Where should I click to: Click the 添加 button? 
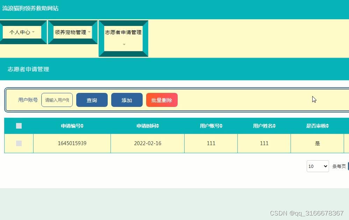tap(127, 100)
